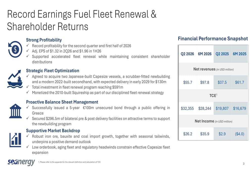
Task: Select the Strategic Fleet Optimization heading
Action: [x=53, y=70]
